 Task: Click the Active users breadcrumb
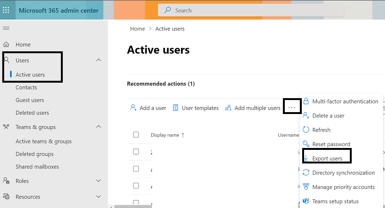[170, 29]
